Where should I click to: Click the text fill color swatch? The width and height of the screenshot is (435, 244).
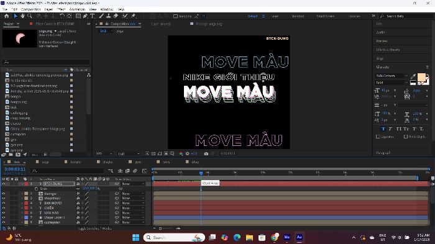click(421, 78)
